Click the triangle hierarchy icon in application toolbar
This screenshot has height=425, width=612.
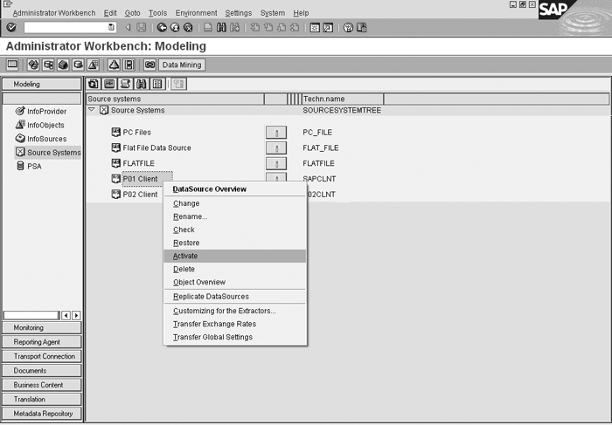tap(114, 65)
